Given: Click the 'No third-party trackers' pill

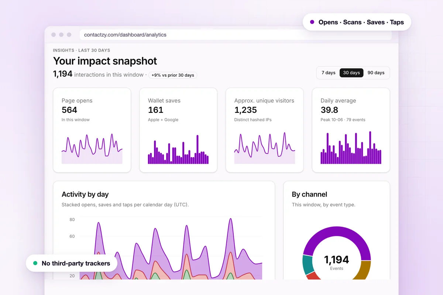Looking at the screenshot, I should (71, 263).
